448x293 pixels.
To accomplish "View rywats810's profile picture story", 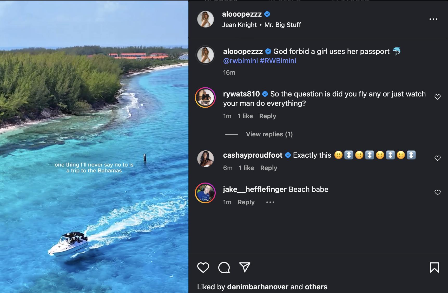I will 205,97.
